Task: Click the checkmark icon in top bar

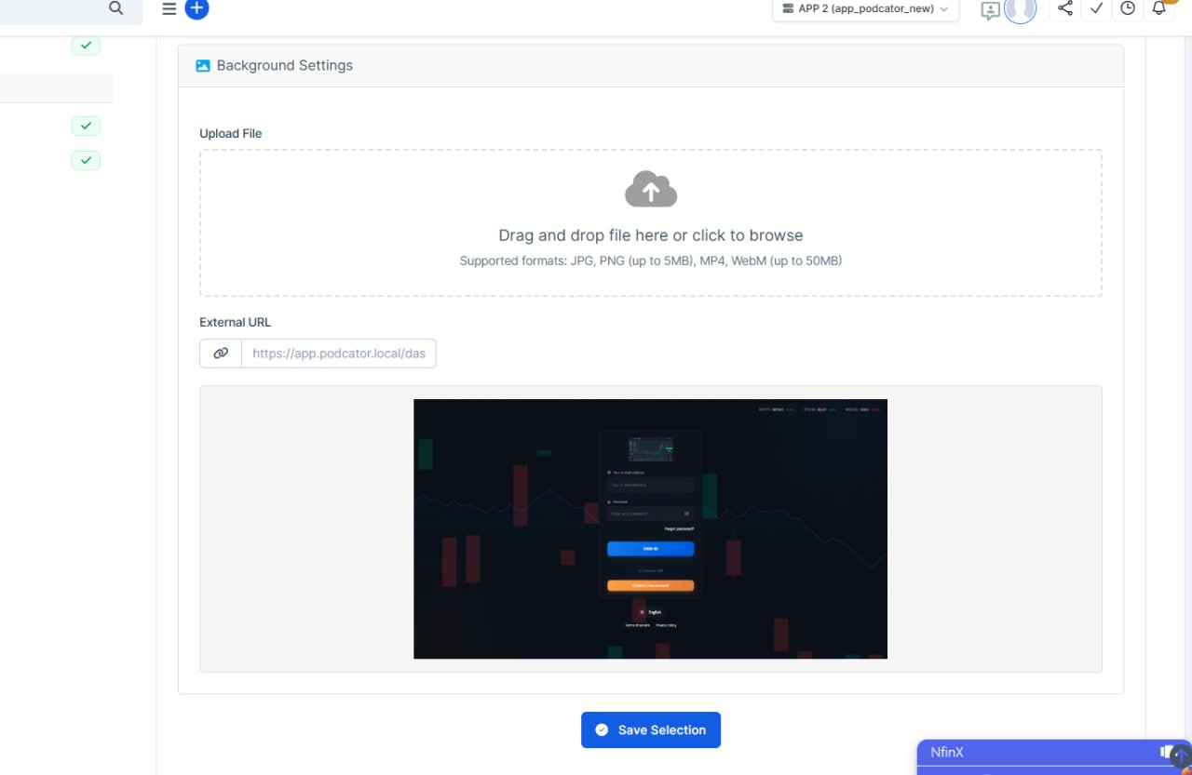Action: coord(1096,8)
